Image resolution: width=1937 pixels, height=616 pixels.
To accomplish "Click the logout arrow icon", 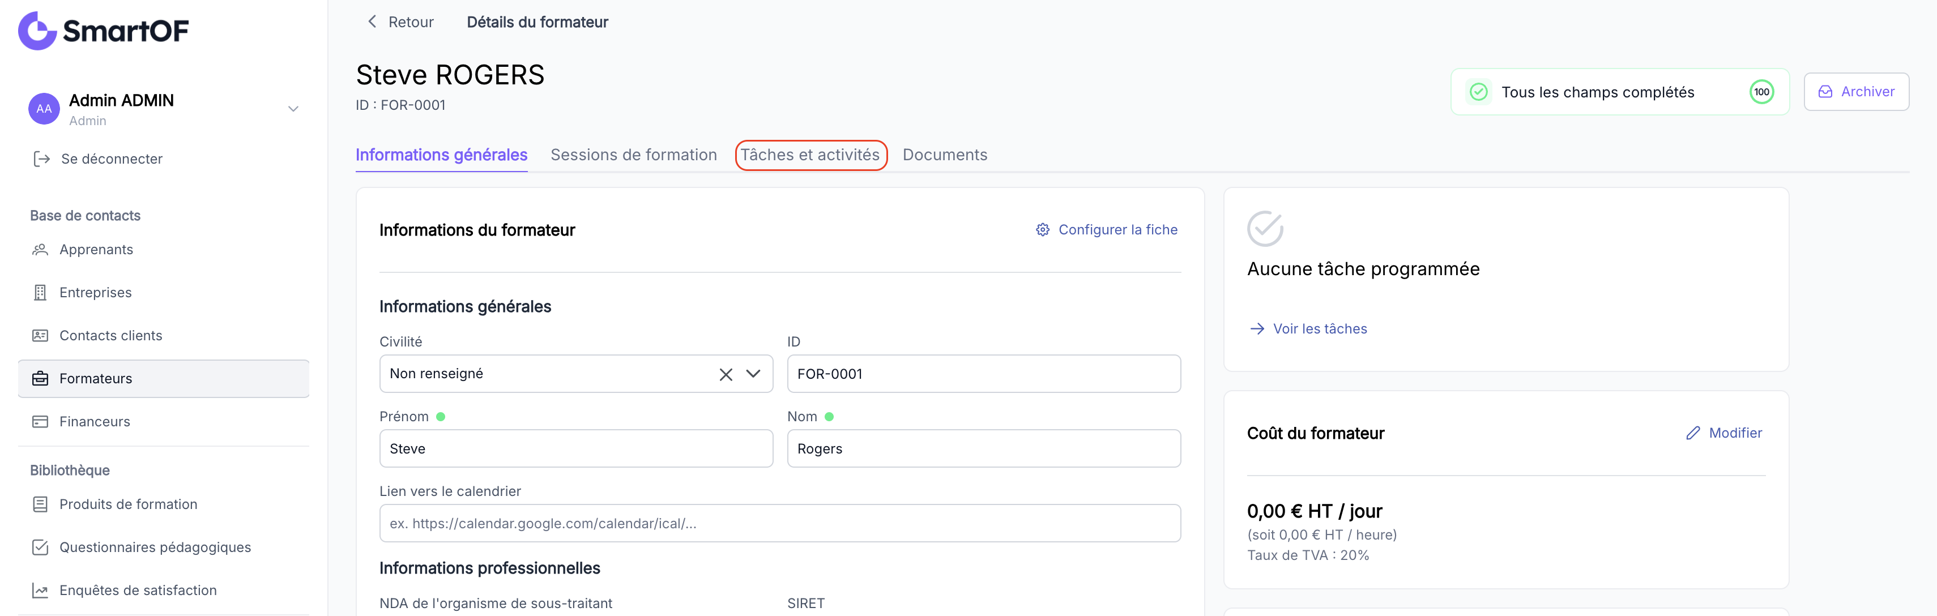I will pos(41,159).
